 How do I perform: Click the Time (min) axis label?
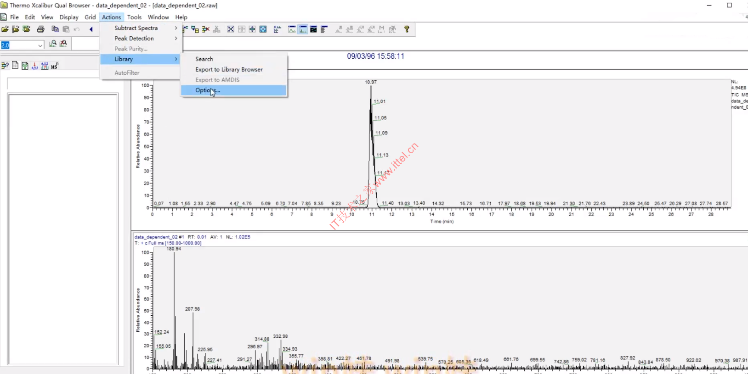(442, 222)
